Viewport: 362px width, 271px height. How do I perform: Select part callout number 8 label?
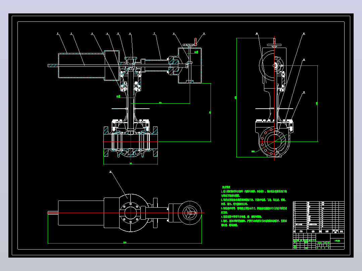coord(174,34)
